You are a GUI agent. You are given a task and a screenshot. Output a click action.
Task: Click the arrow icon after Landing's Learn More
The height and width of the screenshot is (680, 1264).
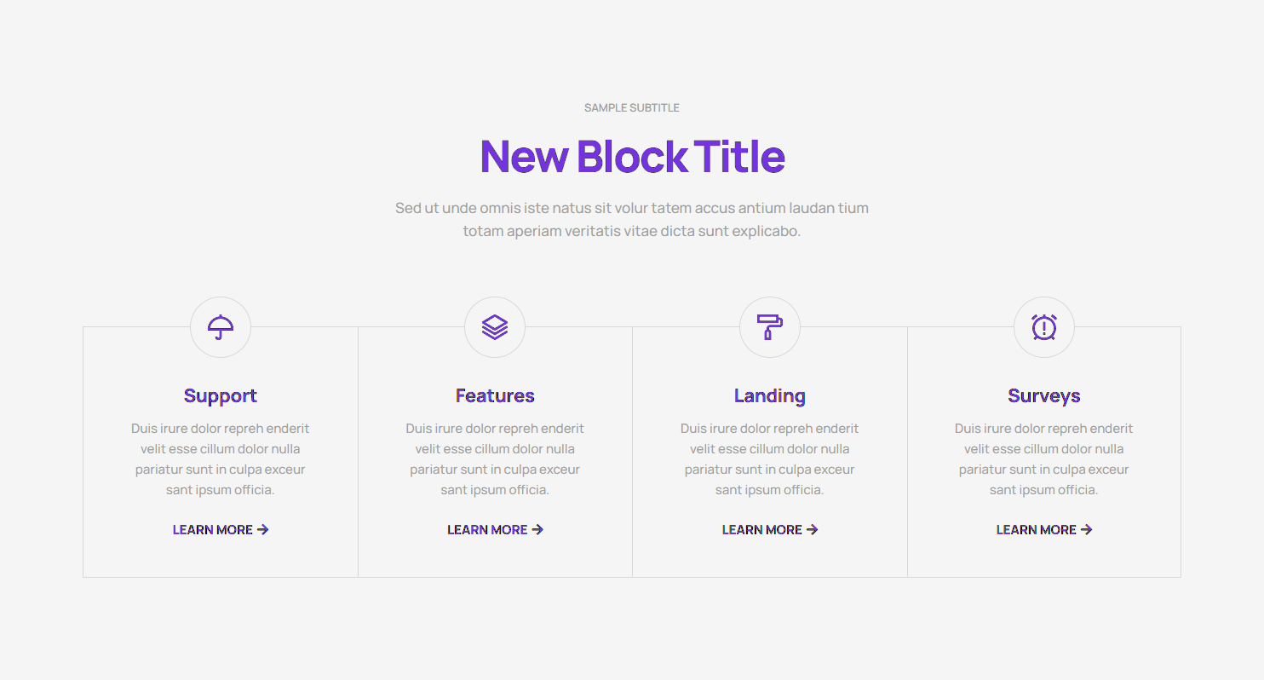[x=813, y=530]
